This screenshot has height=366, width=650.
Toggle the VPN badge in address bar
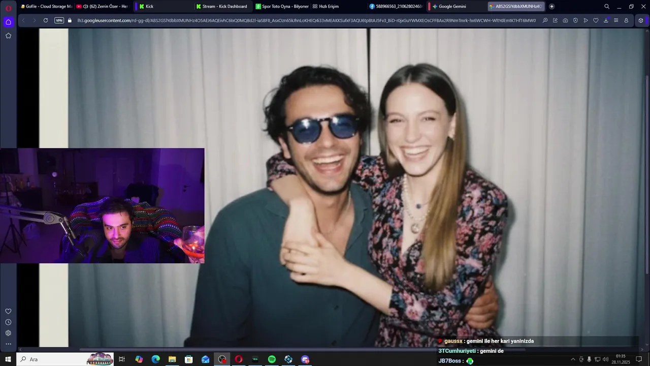pyautogui.click(x=59, y=20)
